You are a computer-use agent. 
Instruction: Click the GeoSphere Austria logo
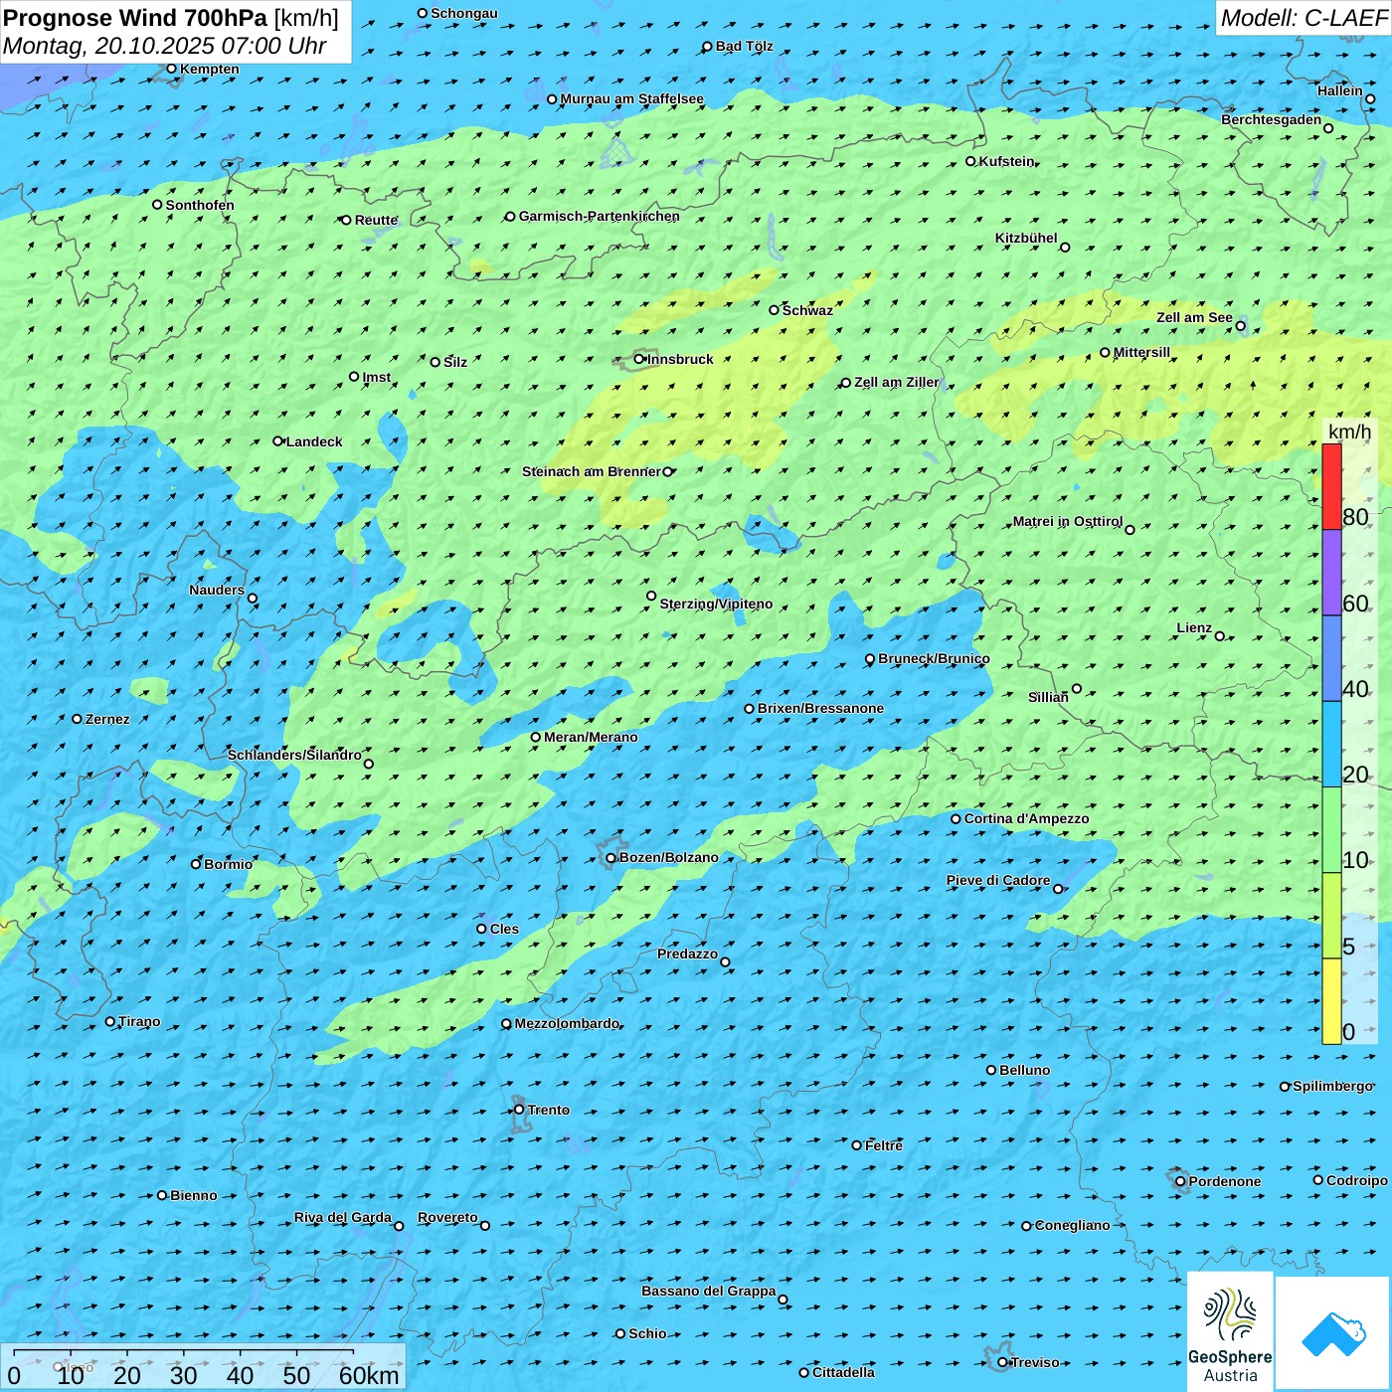point(1230,1331)
